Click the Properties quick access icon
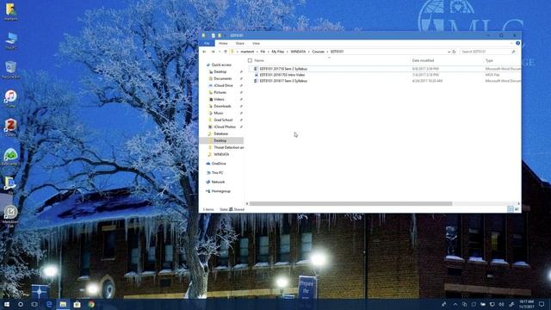 point(213,35)
